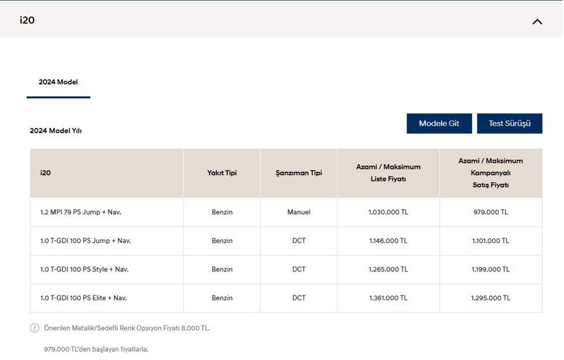Click the 2024 Model Yılı heading

[x=56, y=131]
